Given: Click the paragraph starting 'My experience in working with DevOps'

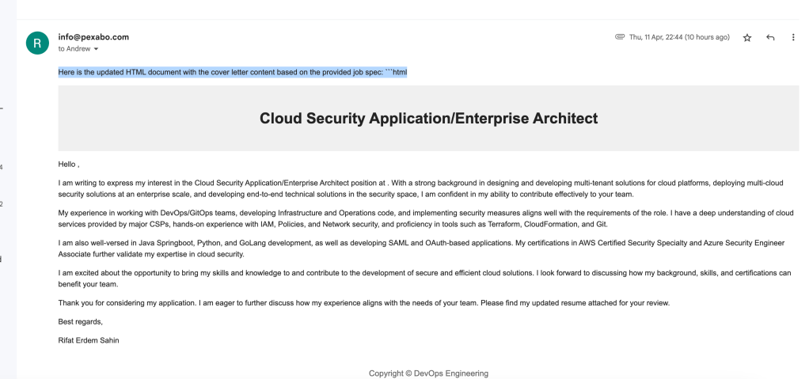Looking at the screenshot, I should click(x=426, y=218).
